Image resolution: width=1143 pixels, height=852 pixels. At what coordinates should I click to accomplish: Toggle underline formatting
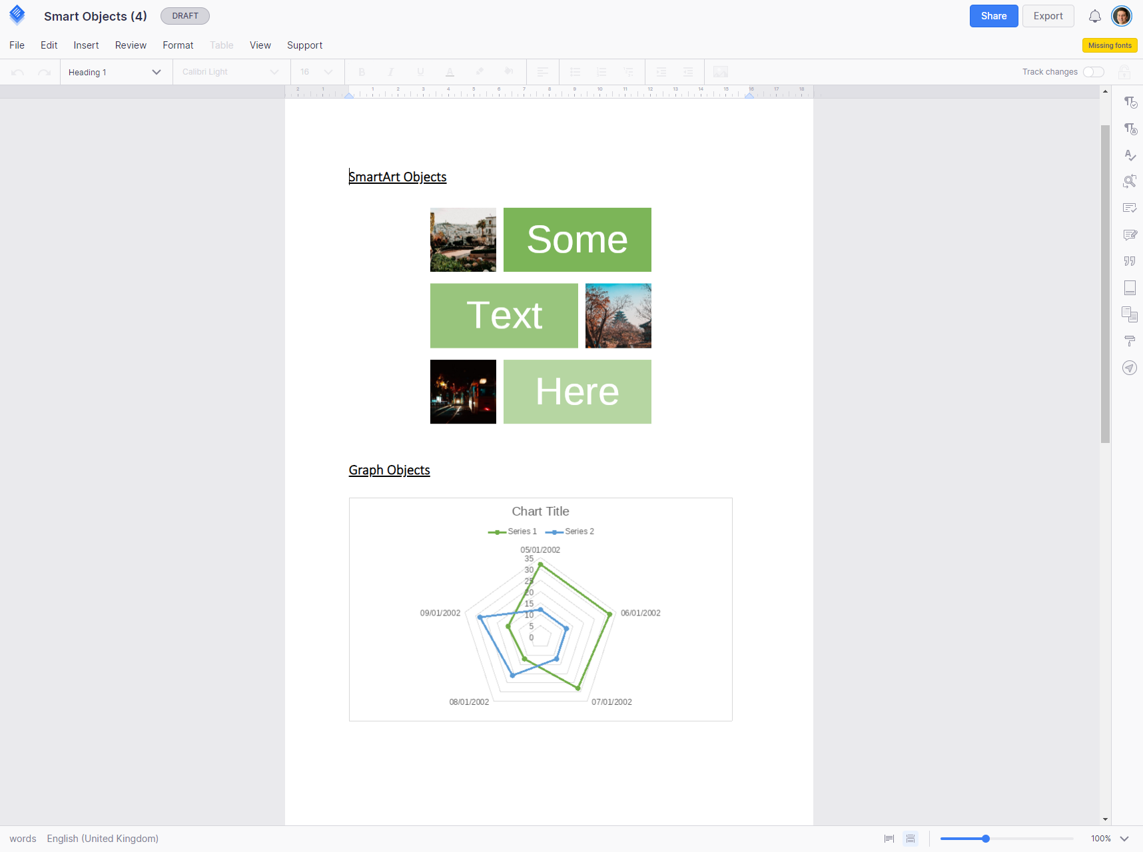(420, 72)
